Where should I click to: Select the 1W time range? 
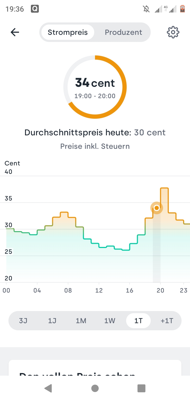pos(110,321)
